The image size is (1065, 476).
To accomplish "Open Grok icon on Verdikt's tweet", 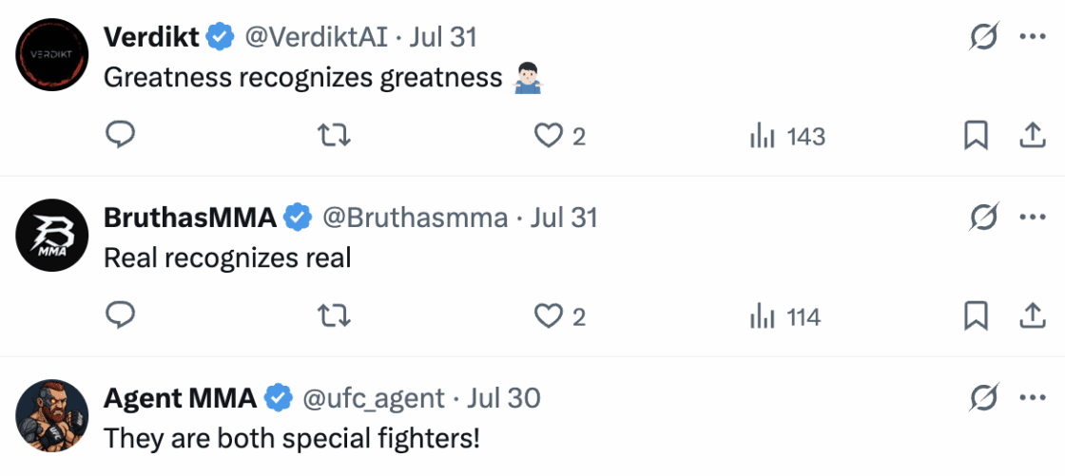I will pos(985,37).
